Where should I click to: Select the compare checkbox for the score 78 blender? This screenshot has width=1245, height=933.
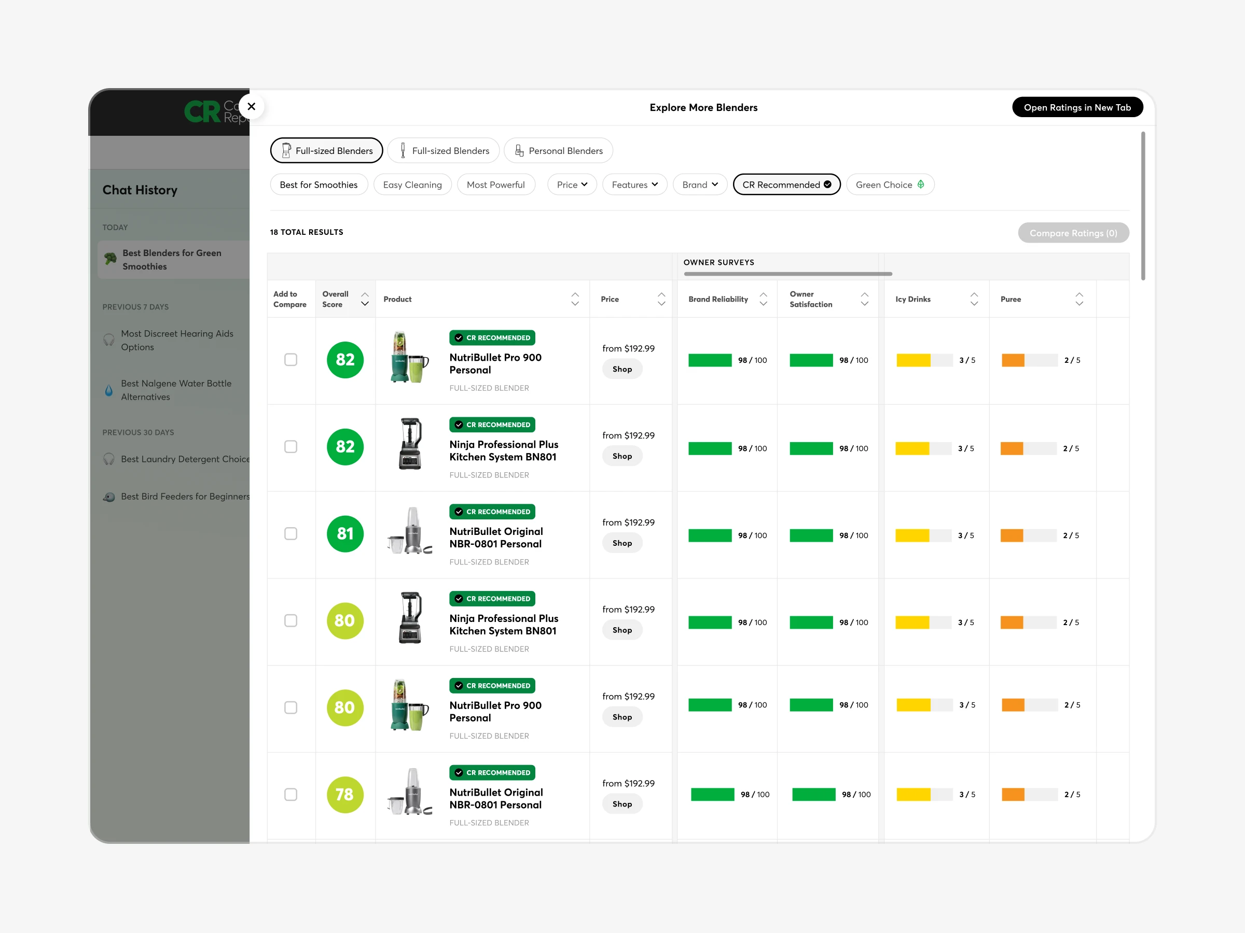pos(290,795)
